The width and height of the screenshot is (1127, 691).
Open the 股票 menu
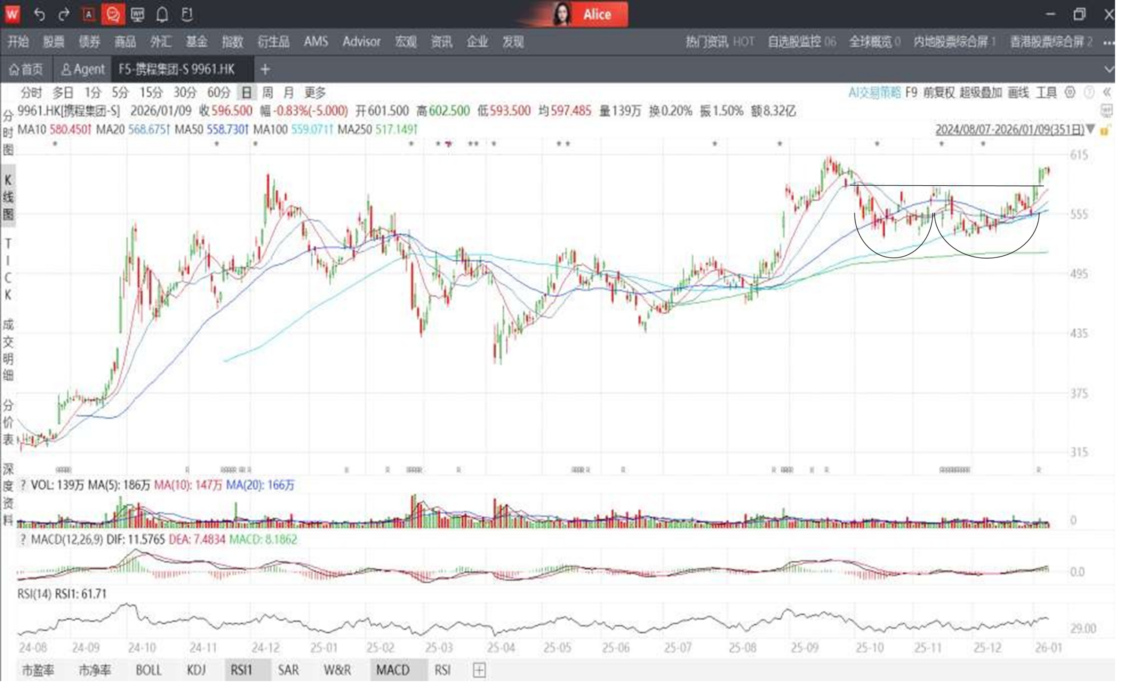point(54,43)
